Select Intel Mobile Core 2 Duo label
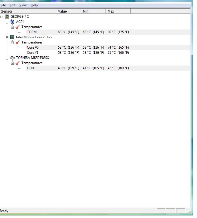 pos(35,37)
